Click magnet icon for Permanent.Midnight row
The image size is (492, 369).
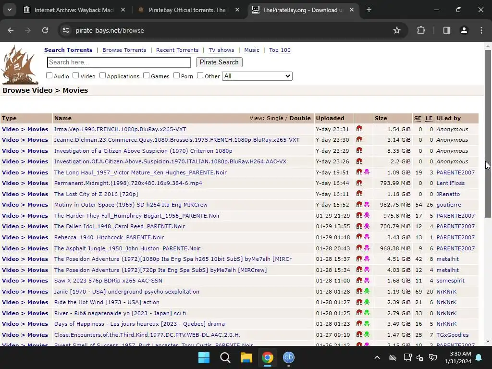tap(359, 183)
